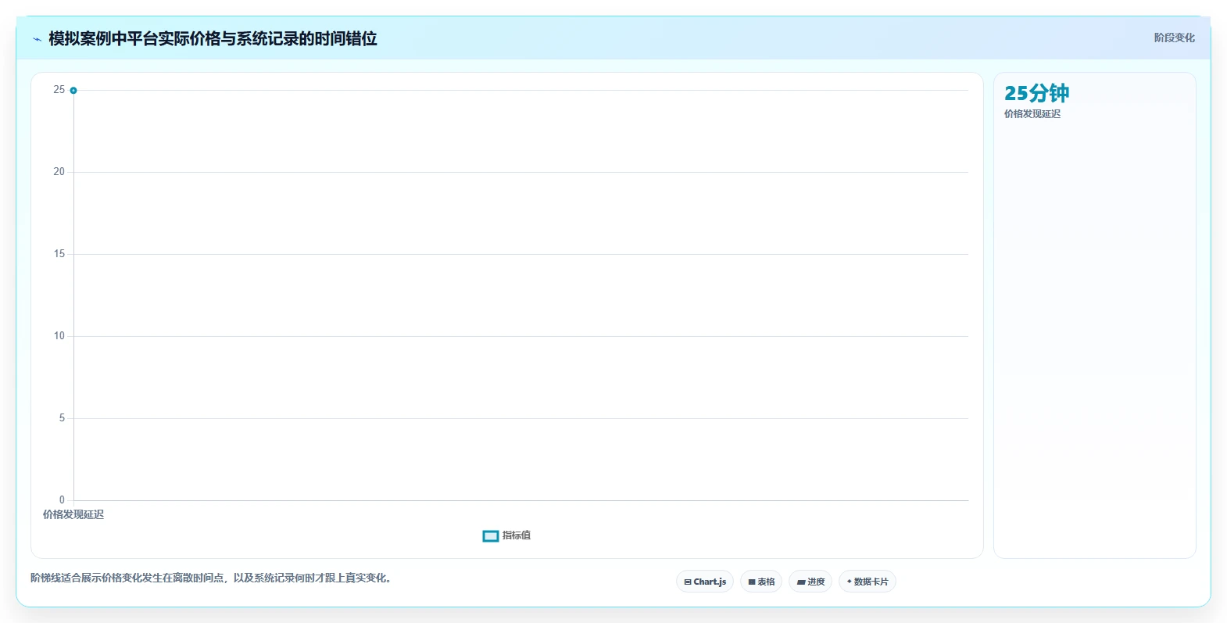Click the title 模拟案例中平台实际价格与系统记录的时间错位
Viewport: 1227px width, 623px height.
point(213,38)
